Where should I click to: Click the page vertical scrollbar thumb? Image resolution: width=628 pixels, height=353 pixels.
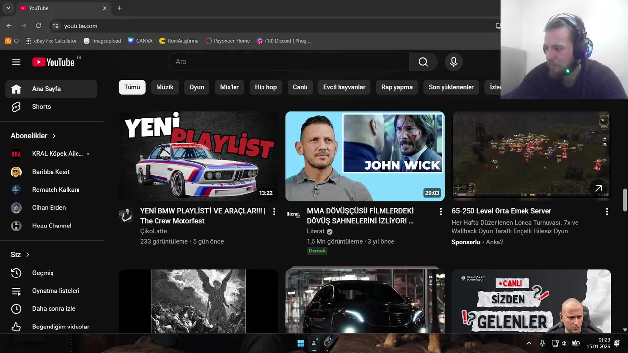(x=625, y=200)
